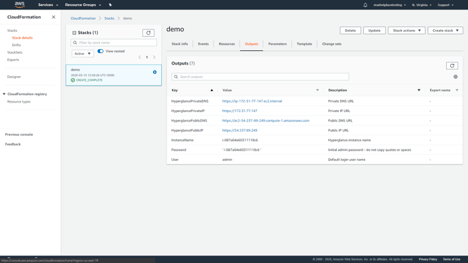The width and height of the screenshot is (468, 263).
Task: Open Stack details in the sidebar
Action: 22,38
